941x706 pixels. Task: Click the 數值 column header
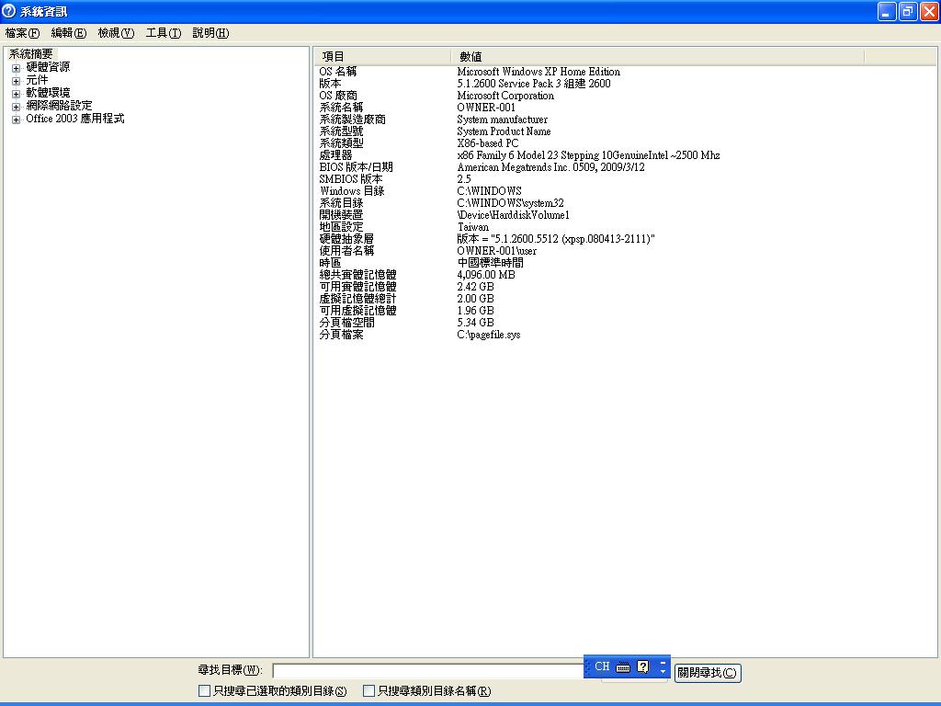tap(658, 56)
